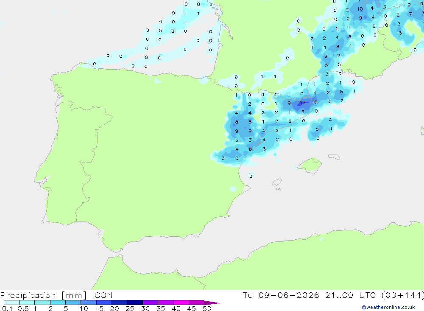Click the 45–50 mm legend color swatch
This screenshot has width=424, height=311.
tap(196, 303)
